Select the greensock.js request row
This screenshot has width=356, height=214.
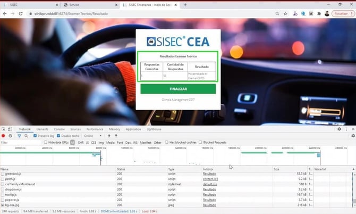(x=176, y=174)
